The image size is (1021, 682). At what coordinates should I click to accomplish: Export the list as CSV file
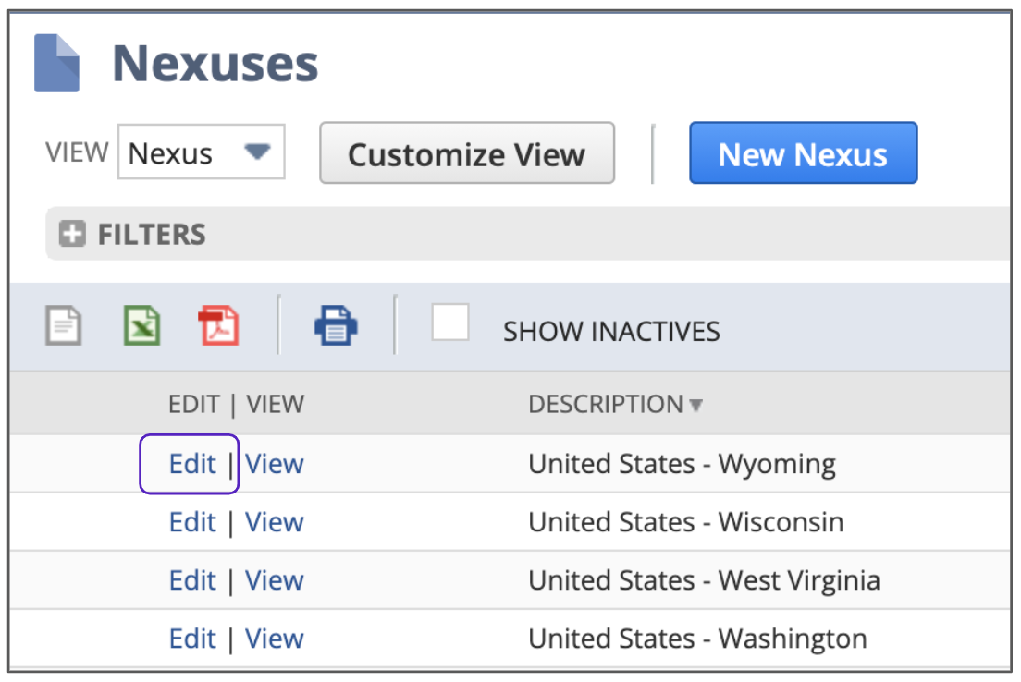pyautogui.click(x=64, y=326)
